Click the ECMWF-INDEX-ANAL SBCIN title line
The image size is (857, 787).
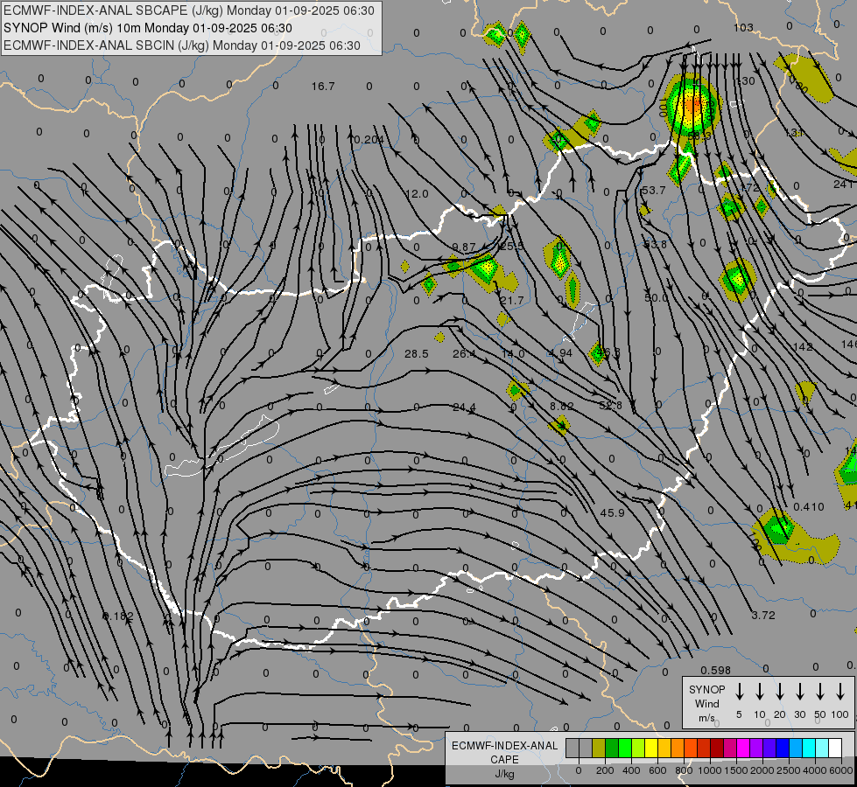click(x=182, y=45)
